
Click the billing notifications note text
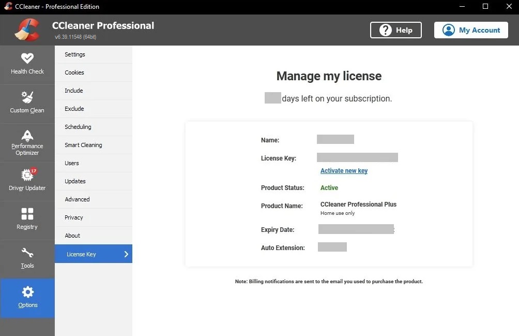329,281
